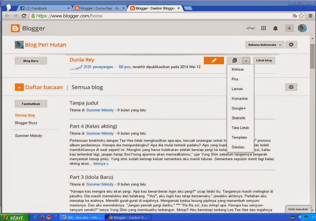Open the reading list gear settings
This screenshot has width=316, height=221.
291,87
